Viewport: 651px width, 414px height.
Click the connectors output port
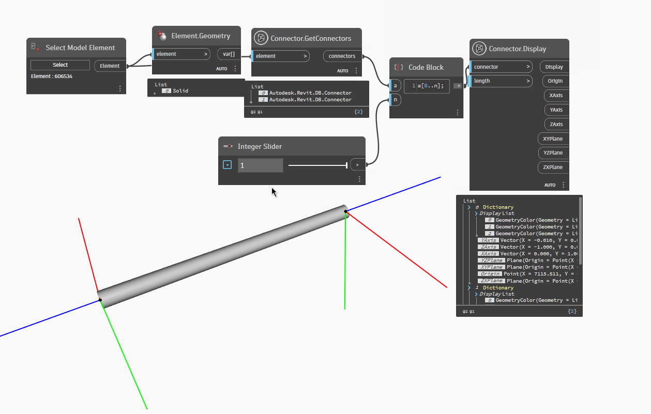(x=342, y=56)
